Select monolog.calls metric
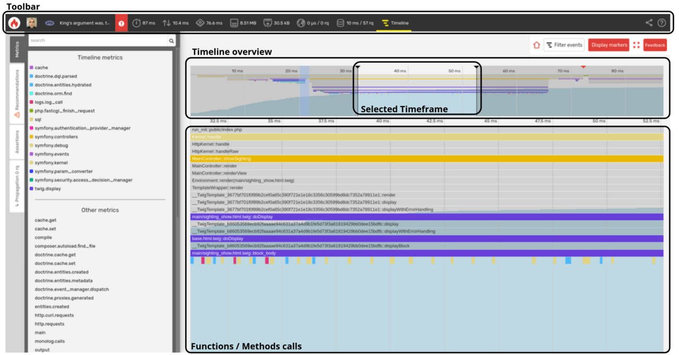This screenshot has height=355, width=679. pyautogui.click(x=50, y=341)
